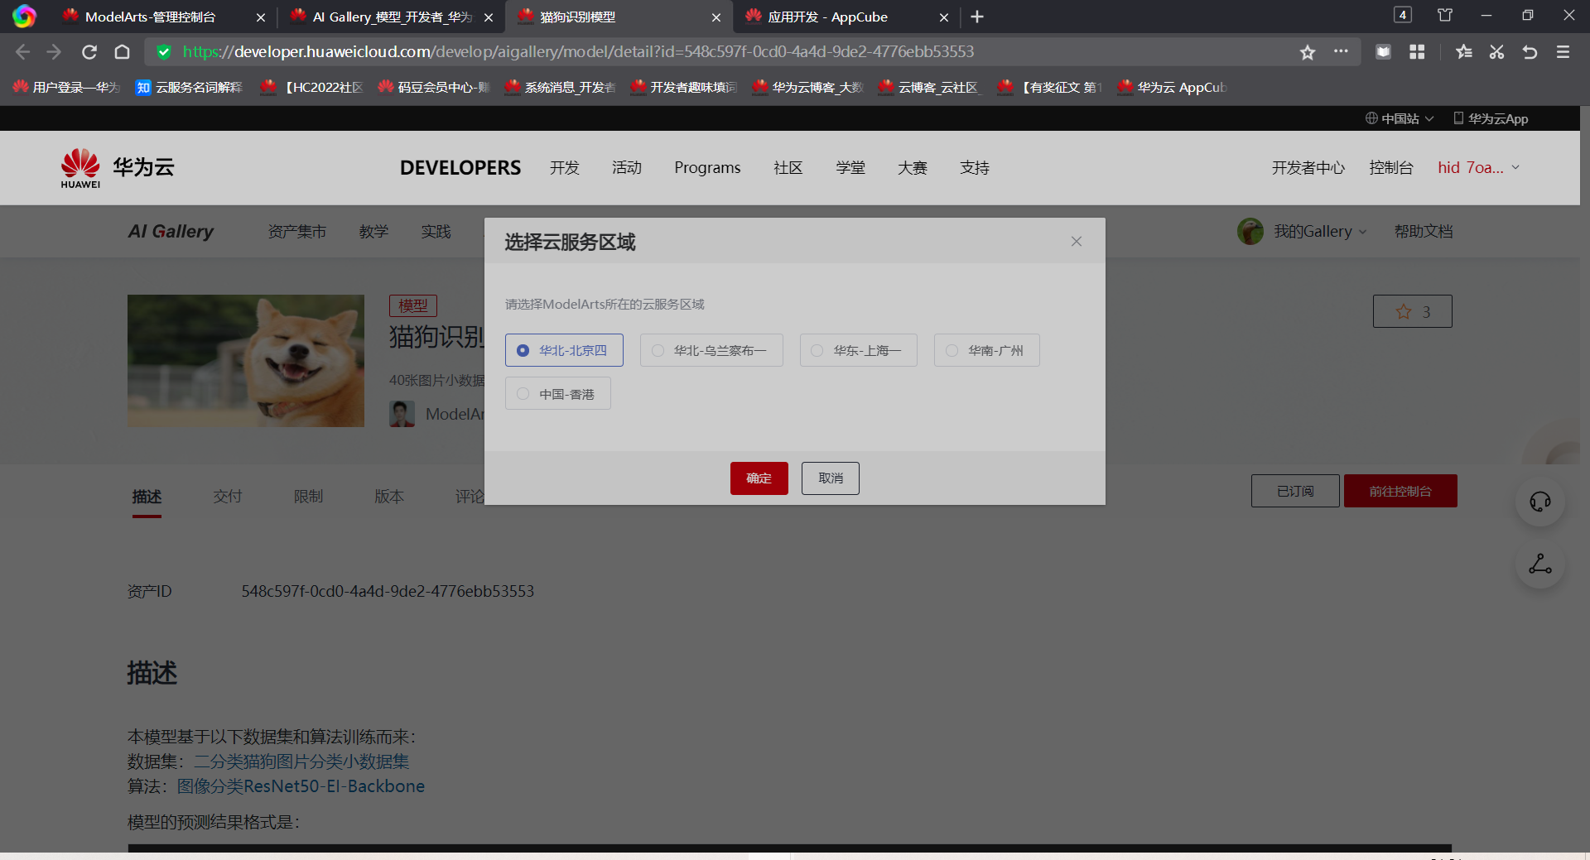The width and height of the screenshot is (1590, 860).
Task: Activate the scissors screenshot tool
Action: [1496, 52]
